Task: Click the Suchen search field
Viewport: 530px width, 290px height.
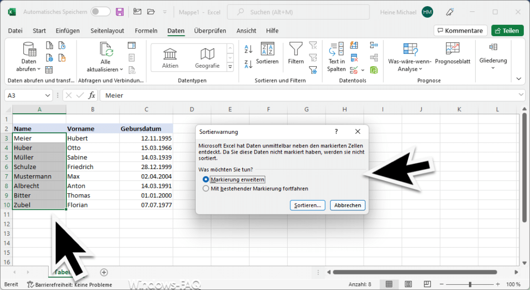Action: [x=298, y=12]
